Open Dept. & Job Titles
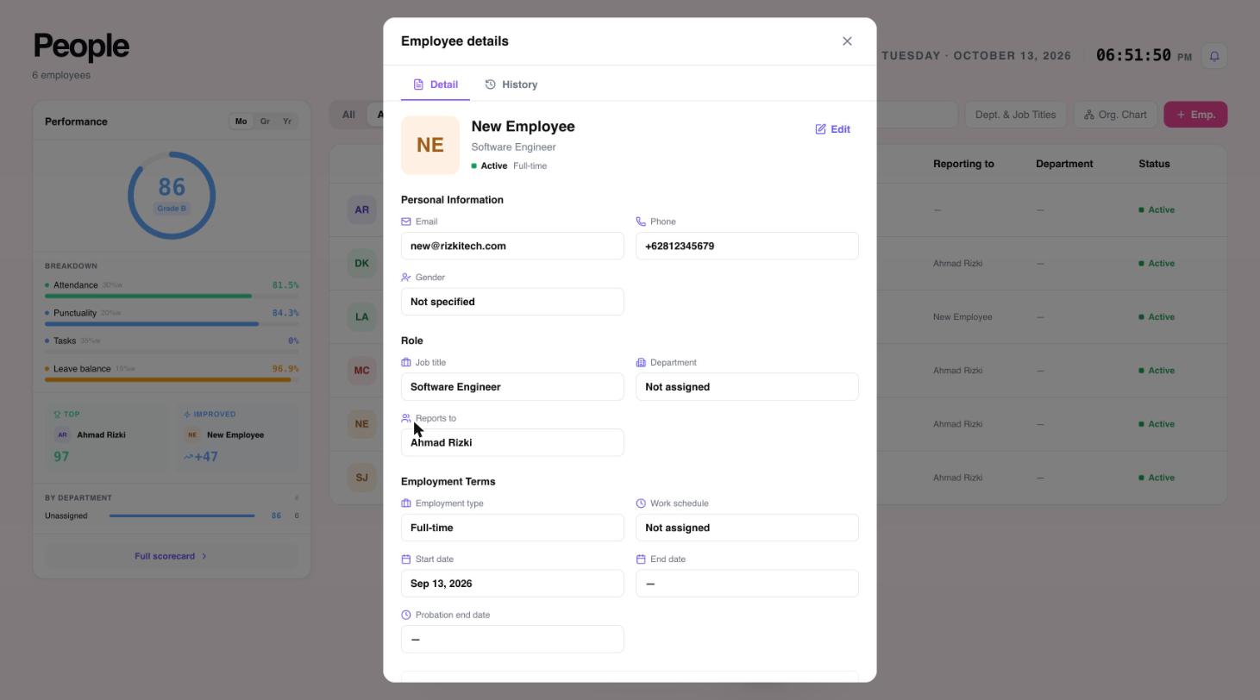Image resolution: width=1260 pixels, height=700 pixels. [1015, 115]
